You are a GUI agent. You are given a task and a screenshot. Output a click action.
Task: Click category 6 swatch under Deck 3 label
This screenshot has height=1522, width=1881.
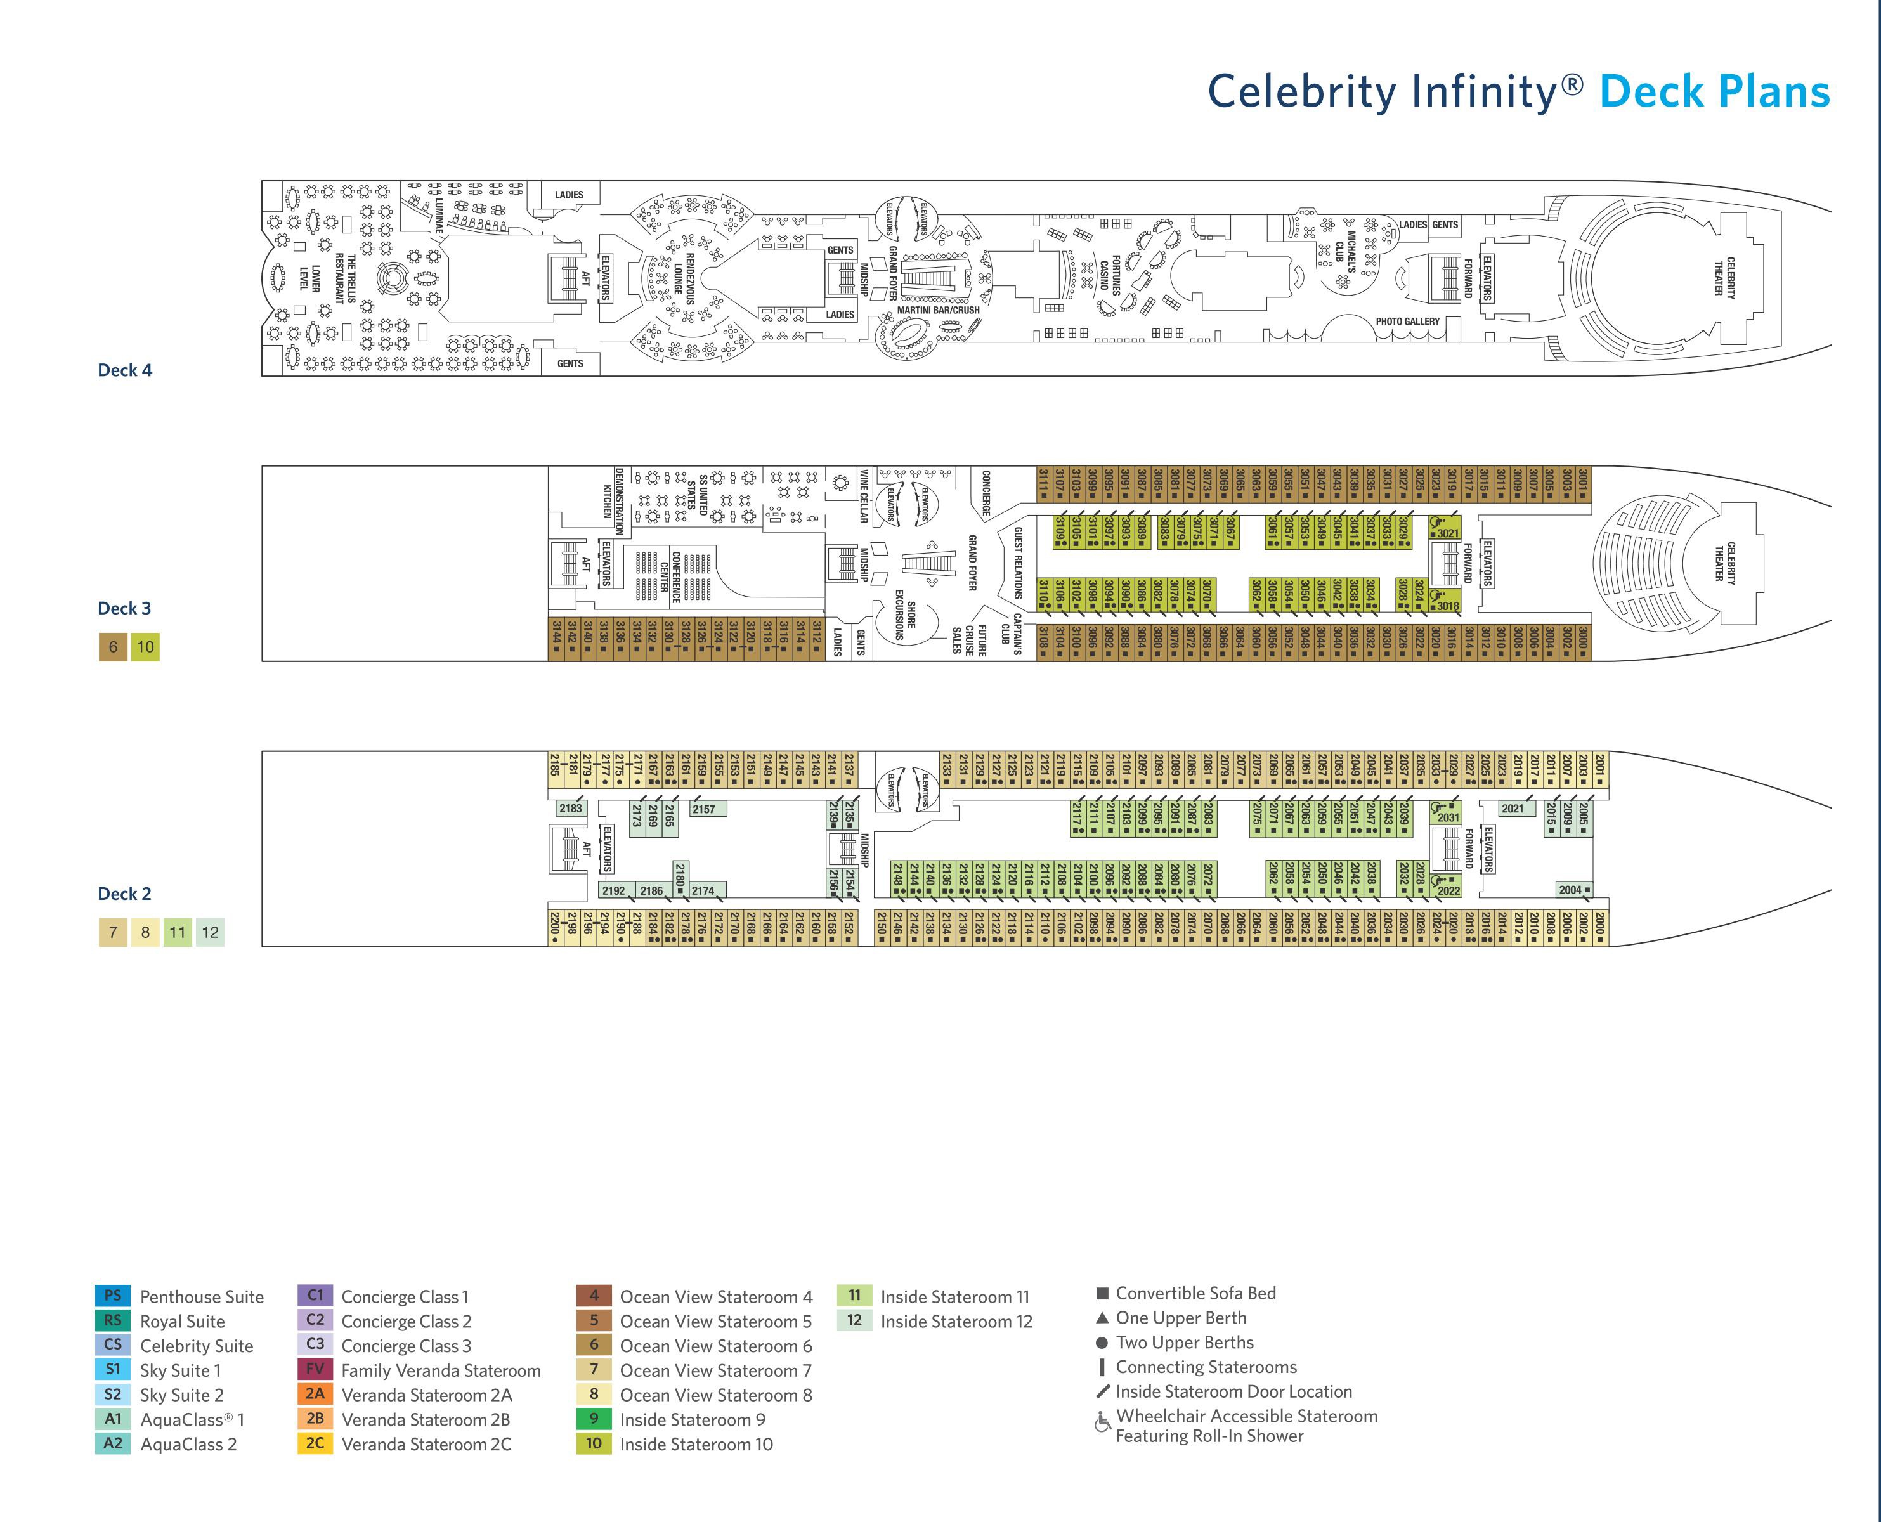113,647
